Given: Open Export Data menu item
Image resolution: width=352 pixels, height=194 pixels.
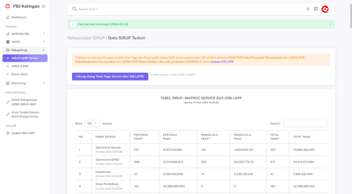Looking at the screenshot, I should [19, 74].
